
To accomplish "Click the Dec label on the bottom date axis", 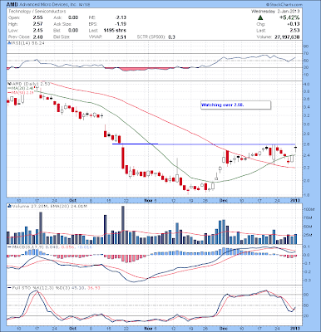I will coord(224,329).
